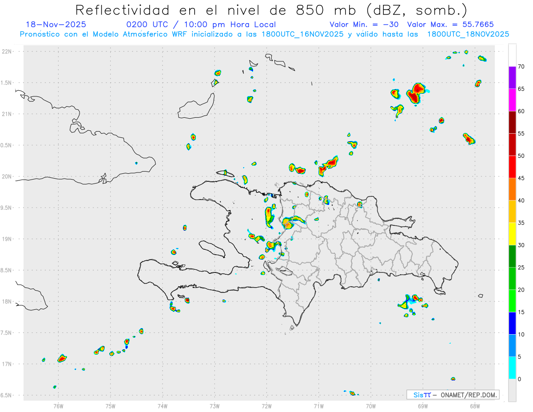Pick the dark green 25-30 dBZ segment
The height and width of the screenshot is (412, 533).
512,256
